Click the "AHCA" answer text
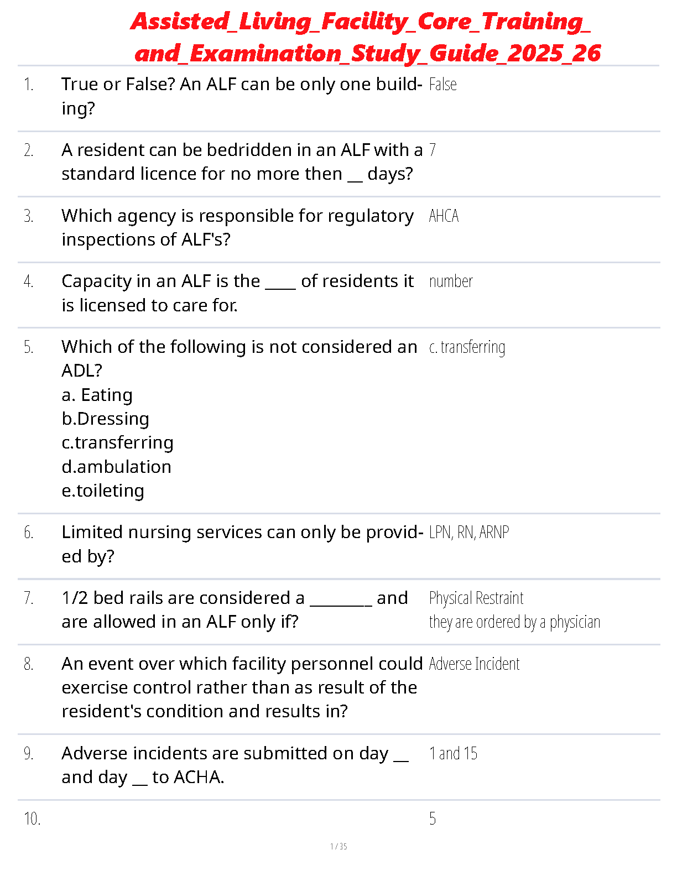The width and height of the screenshot is (677, 876). (x=444, y=216)
